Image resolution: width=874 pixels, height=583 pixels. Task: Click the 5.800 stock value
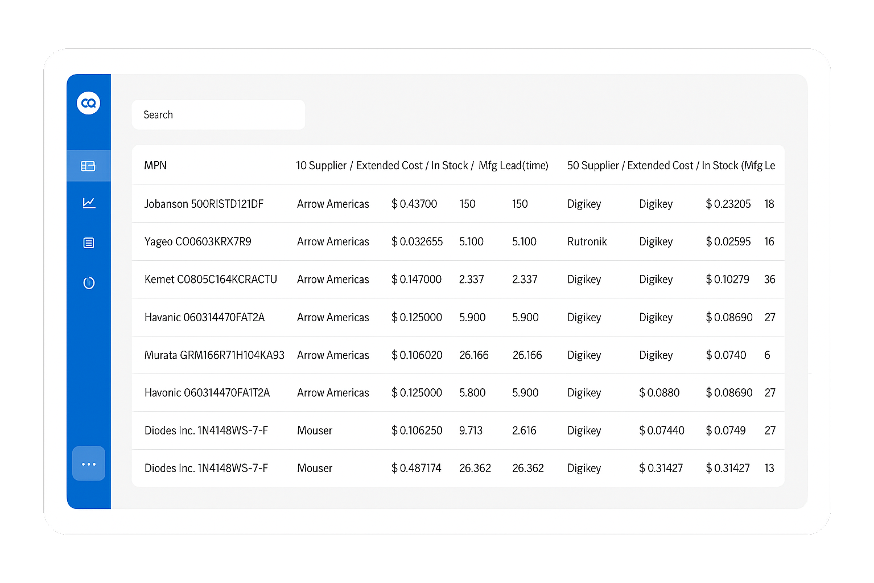tap(472, 393)
